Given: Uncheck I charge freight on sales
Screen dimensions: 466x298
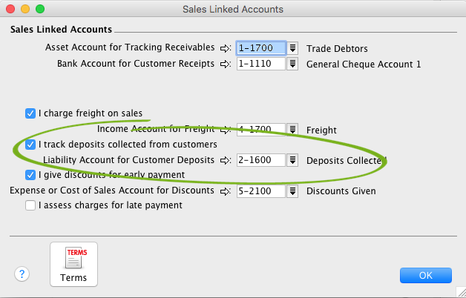Looking at the screenshot, I should [x=30, y=113].
